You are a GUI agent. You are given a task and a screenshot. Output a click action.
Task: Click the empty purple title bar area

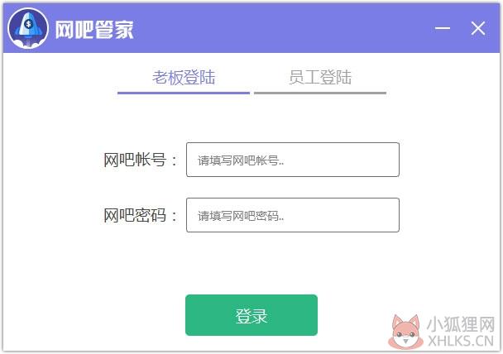(x=282, y=28)
